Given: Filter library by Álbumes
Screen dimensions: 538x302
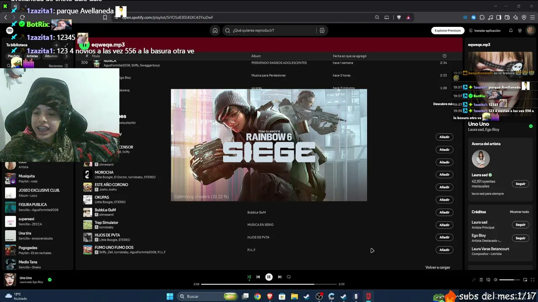Looking at the screenshot, I should (x=51, y=56).
